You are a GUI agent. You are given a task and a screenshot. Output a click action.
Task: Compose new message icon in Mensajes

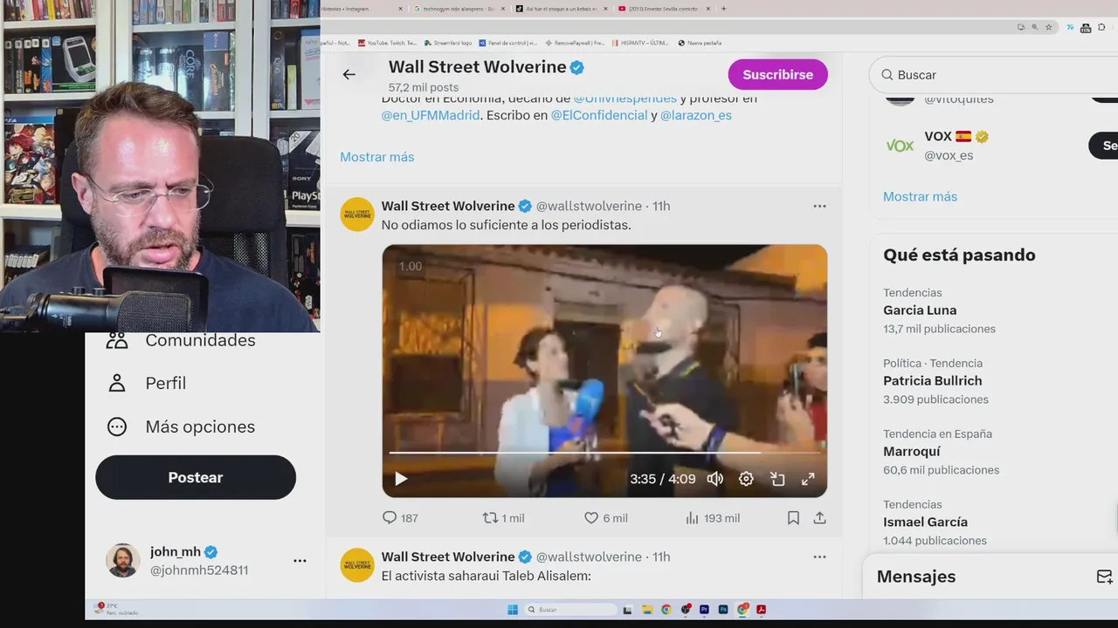[1104, 577]
